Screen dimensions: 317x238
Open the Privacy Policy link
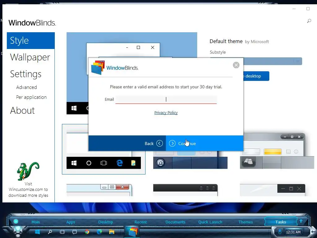(x=166, y=113)
